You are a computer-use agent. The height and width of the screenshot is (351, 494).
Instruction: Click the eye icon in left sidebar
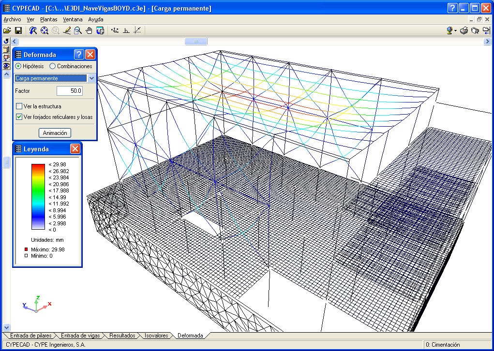(x=6, y=66)
